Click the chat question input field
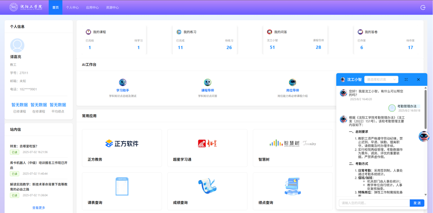 point(374,203)
